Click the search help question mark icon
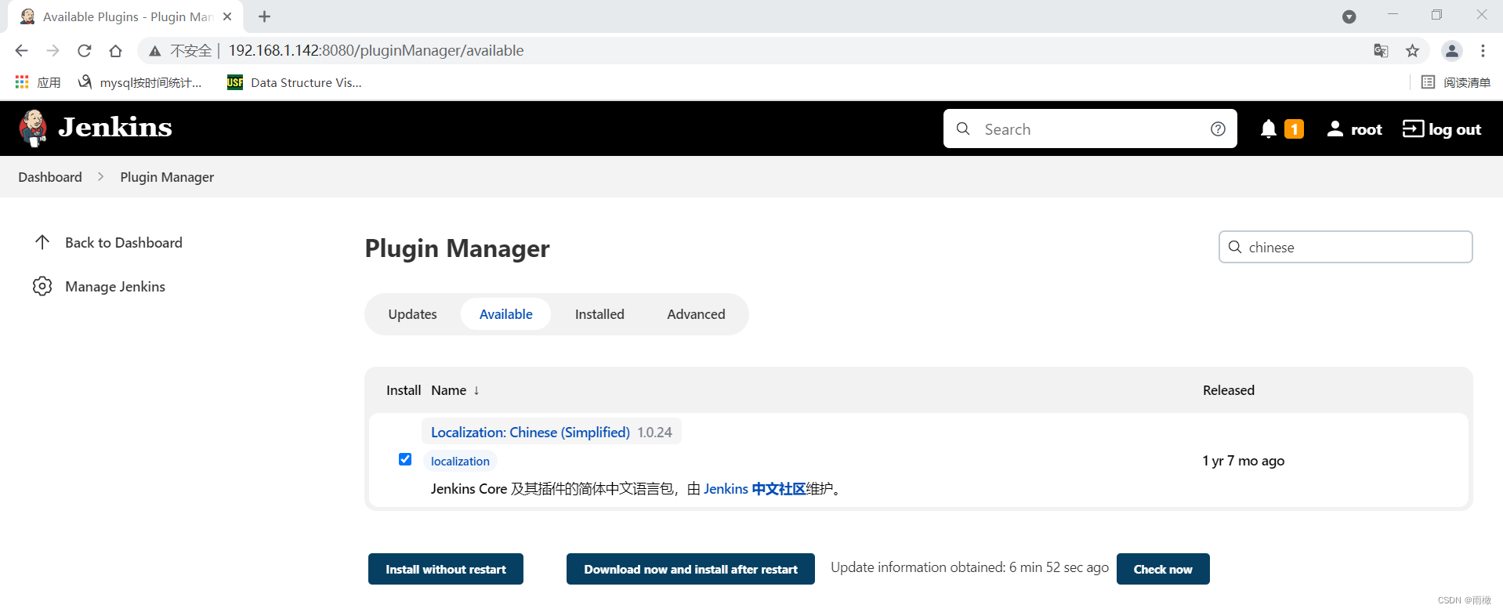Image resolution: width=1503 pixels, height=612 pixels. (x=1218, y=129)
